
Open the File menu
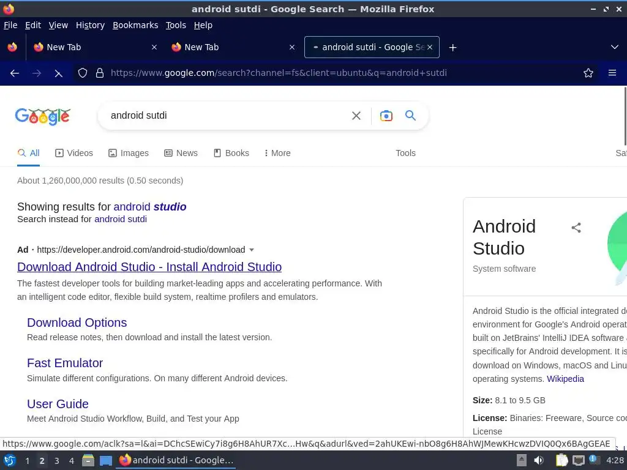click(10, 25)
